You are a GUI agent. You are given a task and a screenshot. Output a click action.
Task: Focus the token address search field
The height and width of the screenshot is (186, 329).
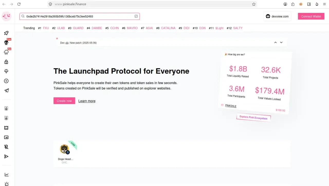80,16
